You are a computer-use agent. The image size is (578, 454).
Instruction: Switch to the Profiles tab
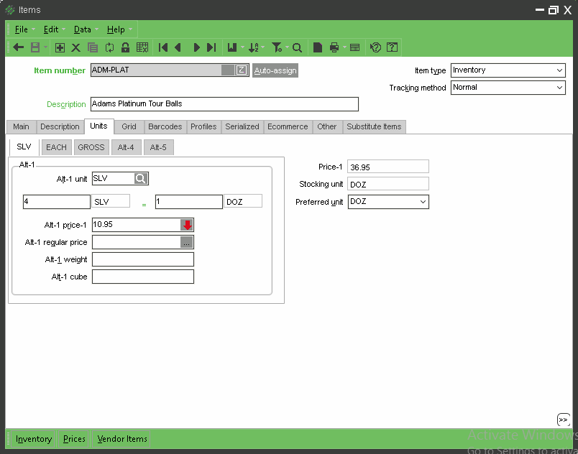[203, 126]
